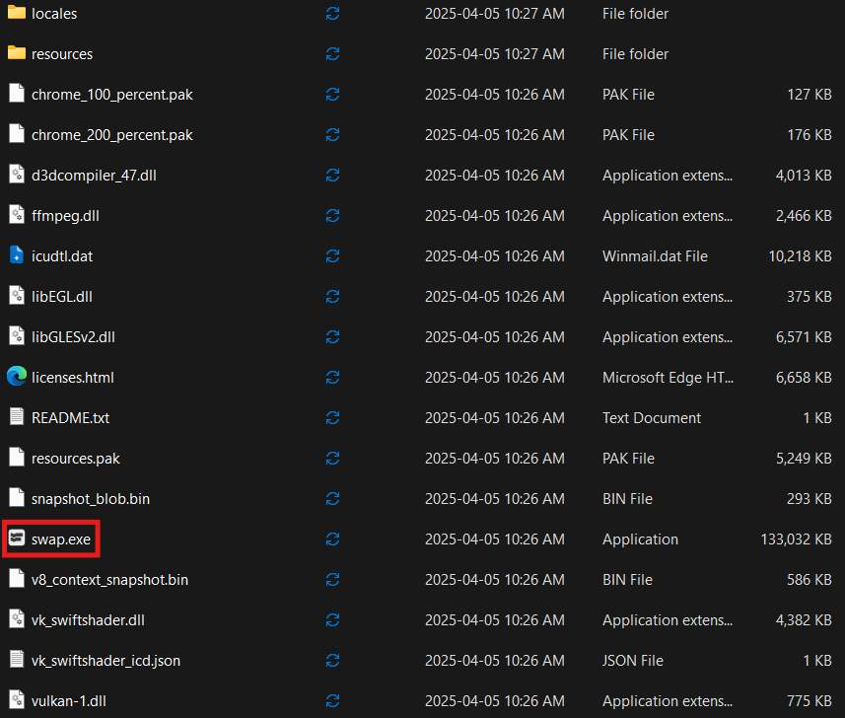Screen dimensions: 845x718
Task: Select the file name resources
Action: point(62,54)
